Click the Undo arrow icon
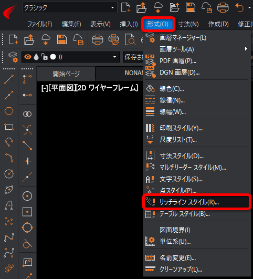This screenshot has height=279, width=253. tap(239, 8)
